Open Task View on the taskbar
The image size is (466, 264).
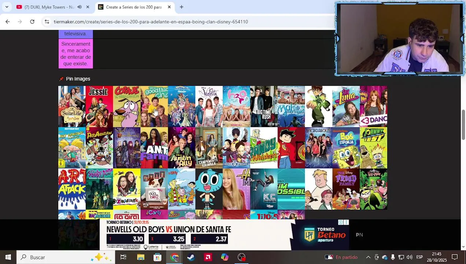[x=123, y=257]
